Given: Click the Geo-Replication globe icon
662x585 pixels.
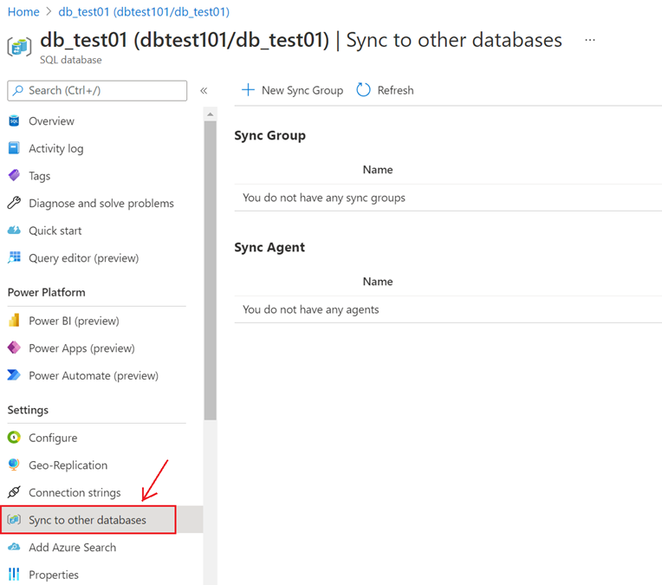Looking at the screenshot, I should click(14, 465).
